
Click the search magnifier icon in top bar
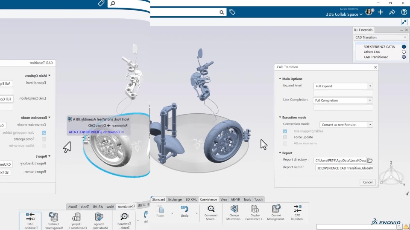222,12
